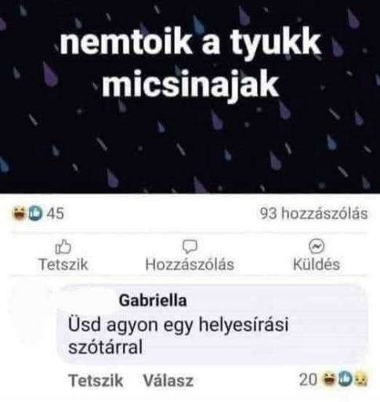Click the blue like reaction beside 45
This screenshot has width=380, height=402.
(35, 213)
